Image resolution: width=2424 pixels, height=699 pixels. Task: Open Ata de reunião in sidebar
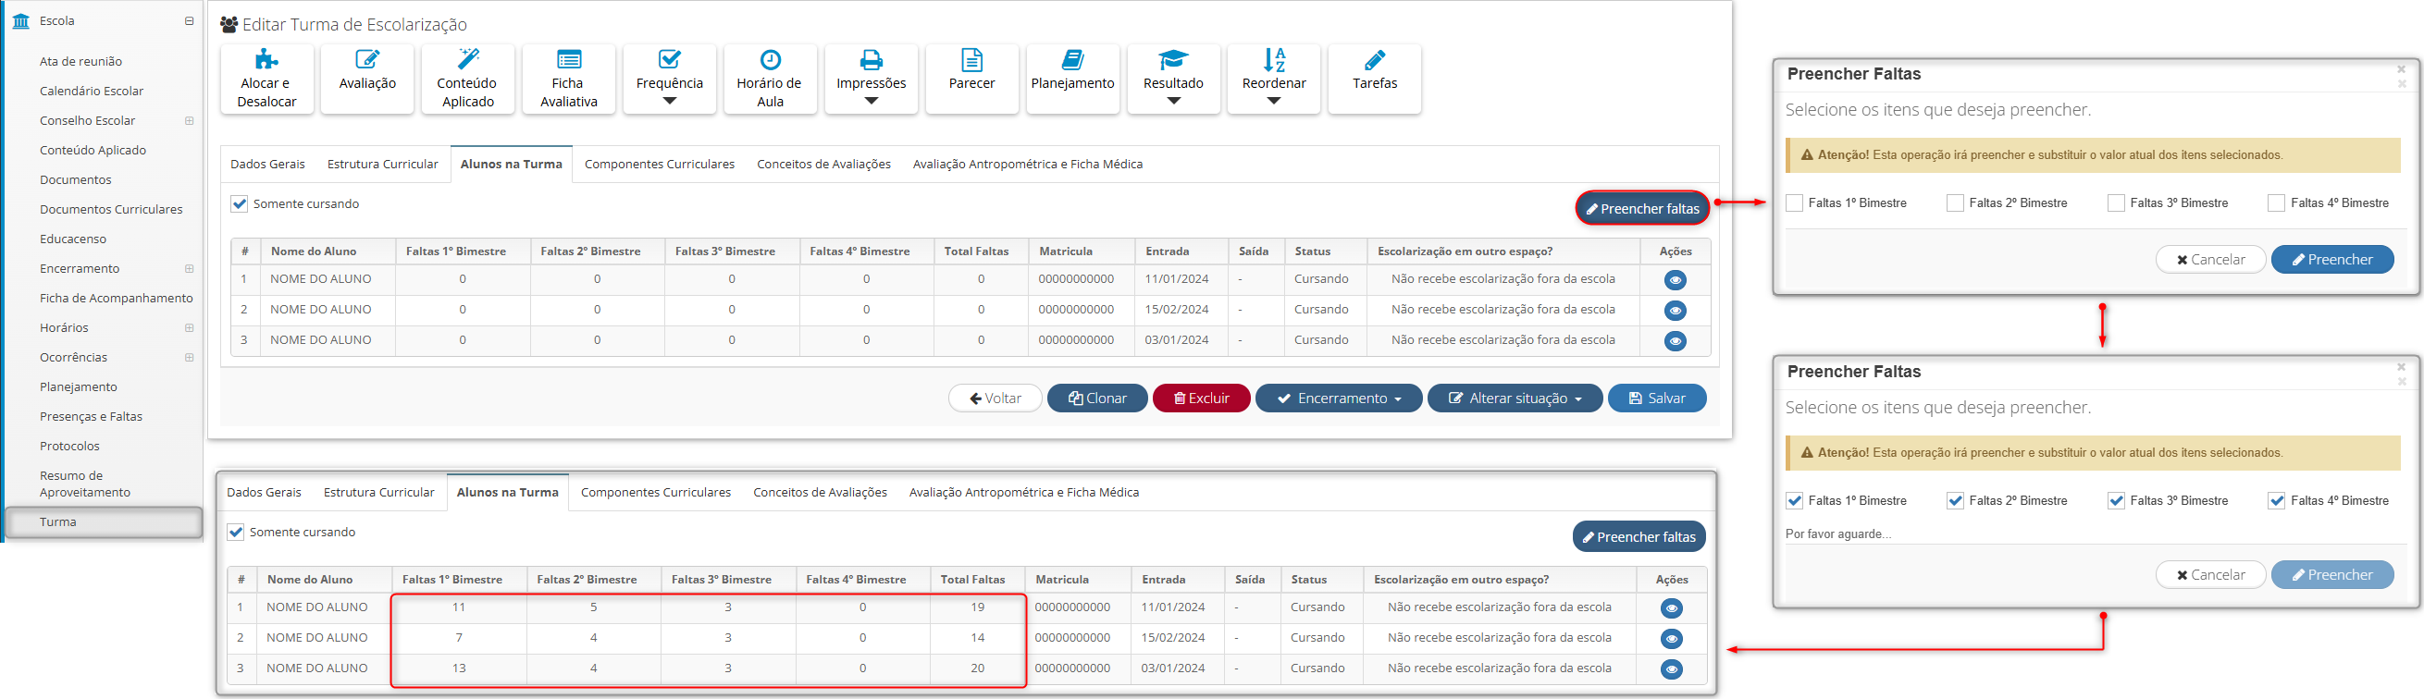click(x=80, y=62)
